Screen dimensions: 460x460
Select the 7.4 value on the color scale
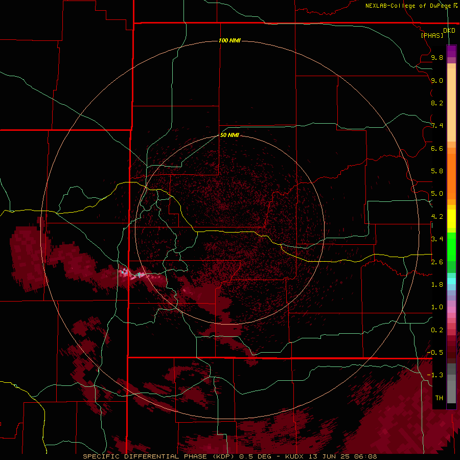(x=437, y=126)
